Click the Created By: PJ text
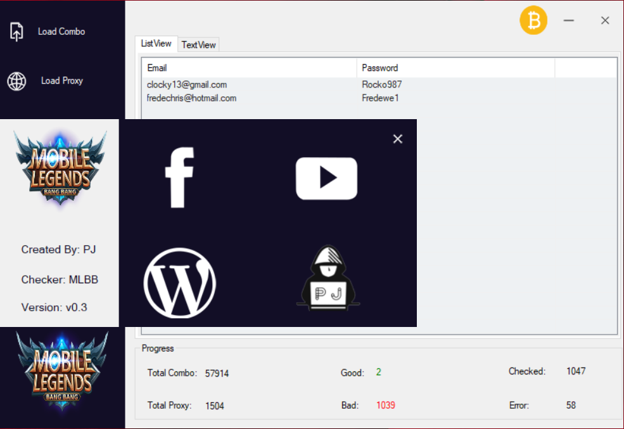Viewport: 624px width, 429px height. (x=58, y=250)
